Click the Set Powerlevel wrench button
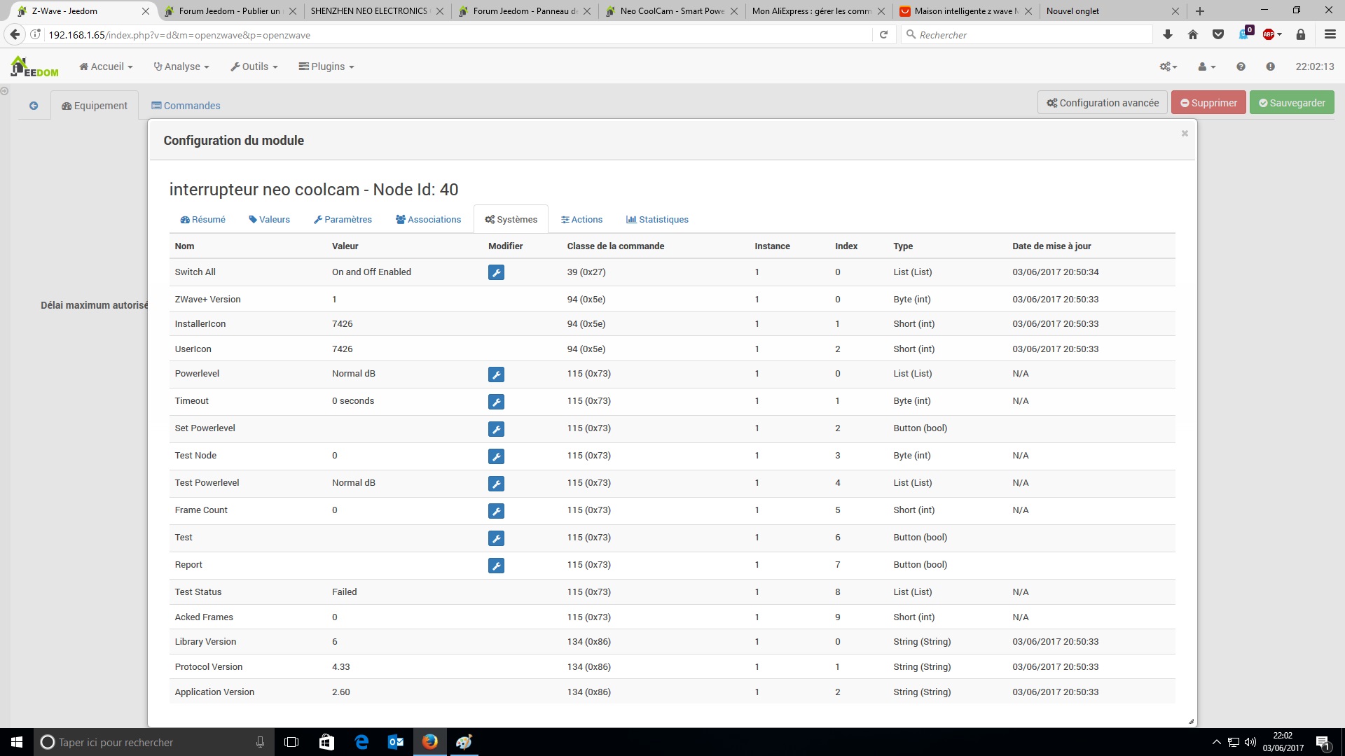This screenshot has width=1345, height=756. click(496, 429)
